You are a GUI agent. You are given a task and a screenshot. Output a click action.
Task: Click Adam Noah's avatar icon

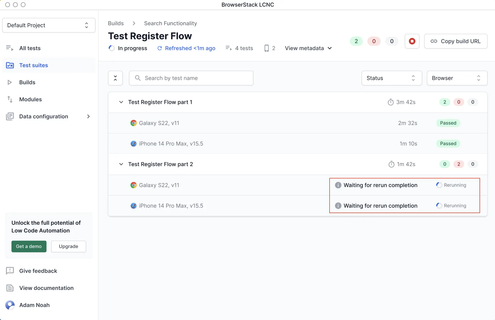pos(10,305)
